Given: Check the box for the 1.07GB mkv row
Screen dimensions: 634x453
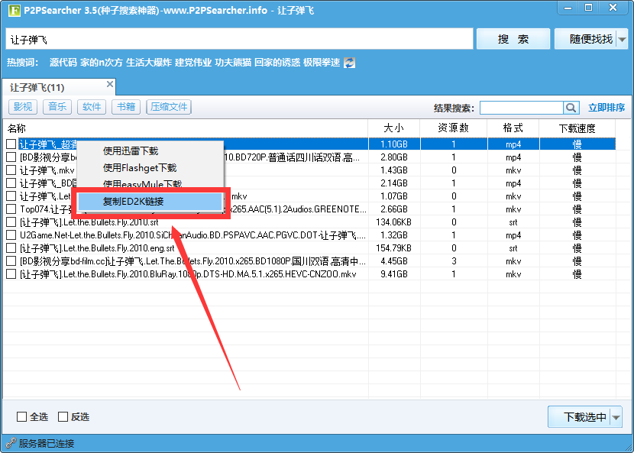Looking at the screenshot, I should coord(11,196).
